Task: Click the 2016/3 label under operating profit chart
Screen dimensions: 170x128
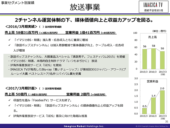Action: [153, 116]
